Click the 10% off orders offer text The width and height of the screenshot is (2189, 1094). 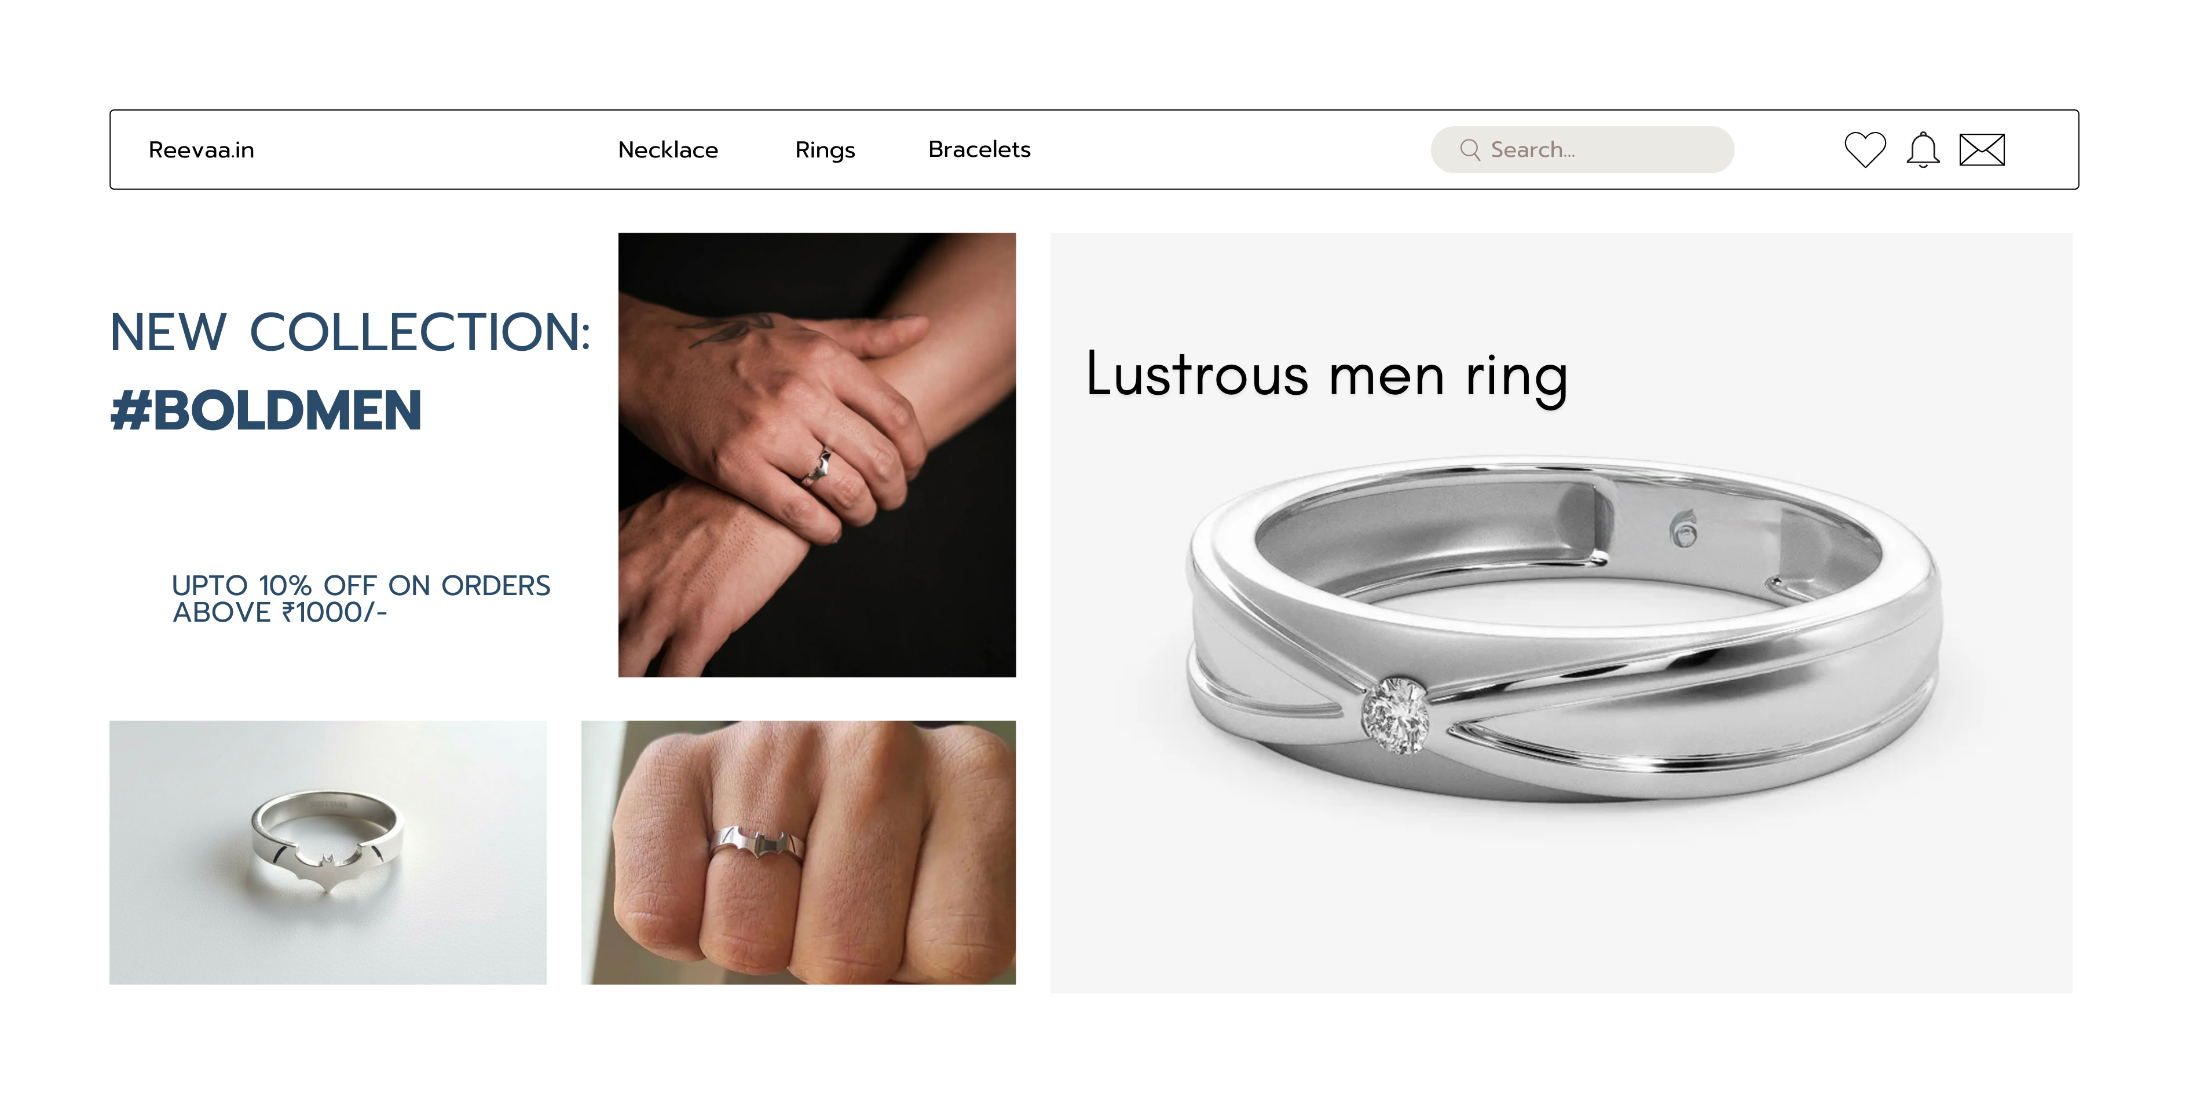click(x=361, y=599)
